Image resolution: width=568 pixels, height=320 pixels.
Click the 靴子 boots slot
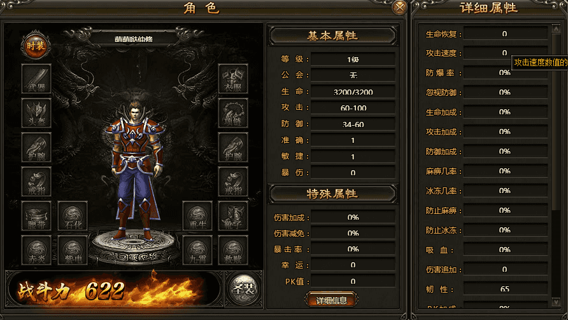coord(233,216)
